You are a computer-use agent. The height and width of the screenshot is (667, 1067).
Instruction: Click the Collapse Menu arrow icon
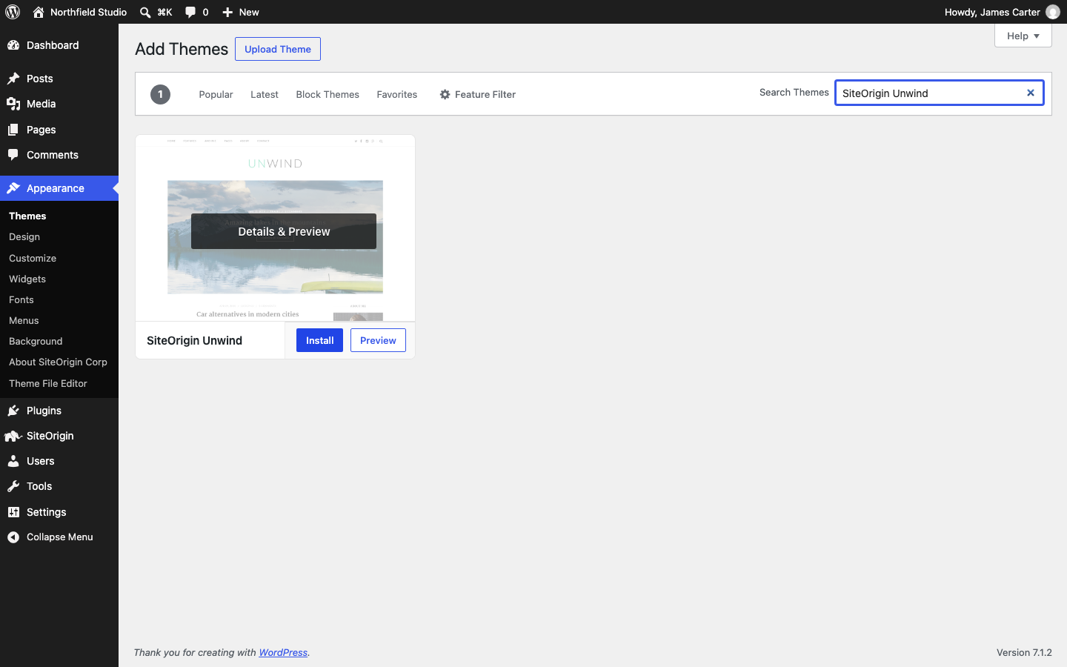(13, 537)
